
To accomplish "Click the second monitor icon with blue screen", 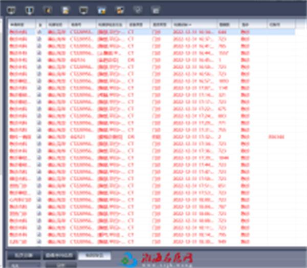I will [29, 10].
